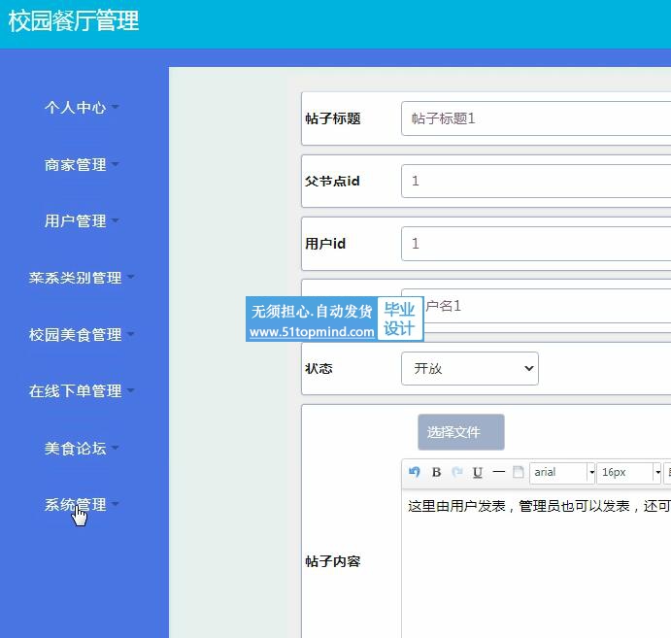Toggle underline formatting in the editor
This screenshot has width=671, height=638.
[478, 472]
